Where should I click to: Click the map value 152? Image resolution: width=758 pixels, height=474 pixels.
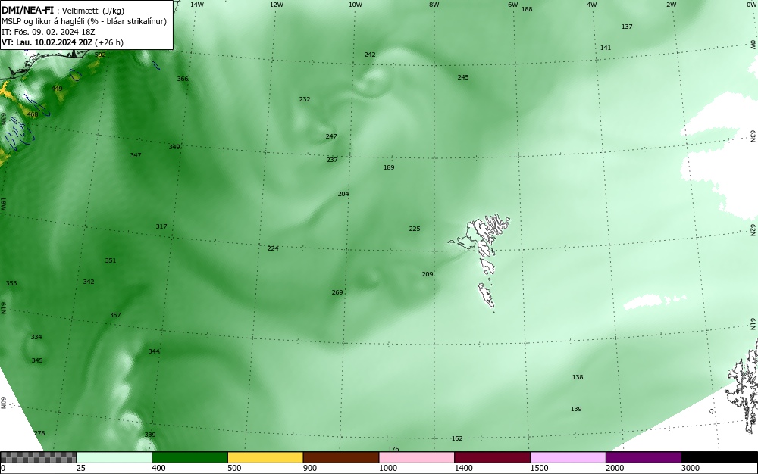coord(457,438)
